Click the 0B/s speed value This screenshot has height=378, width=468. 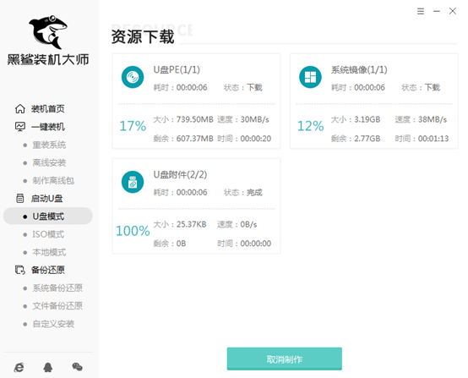click(x=248, y=224)
